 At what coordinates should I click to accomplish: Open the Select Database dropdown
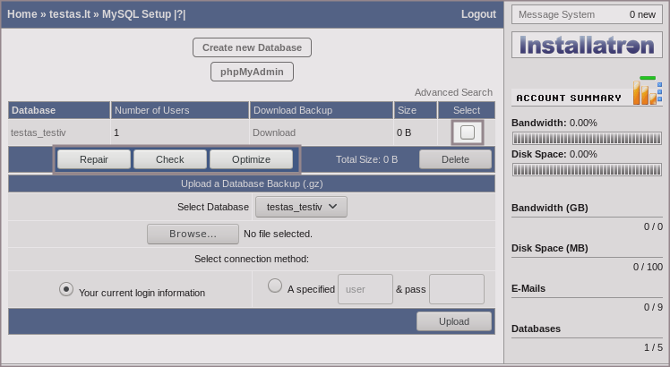(301, 207)
